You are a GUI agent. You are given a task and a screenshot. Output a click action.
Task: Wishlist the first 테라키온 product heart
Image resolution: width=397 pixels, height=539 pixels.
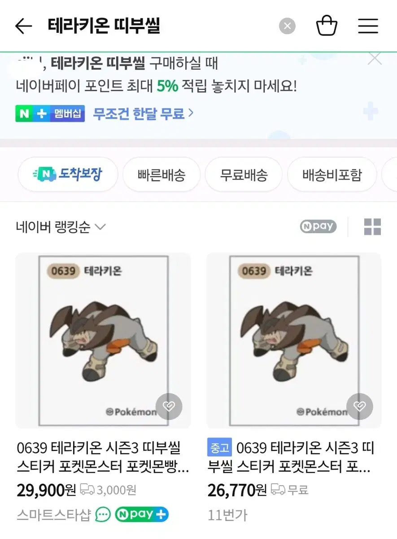[x=169, y=406]
